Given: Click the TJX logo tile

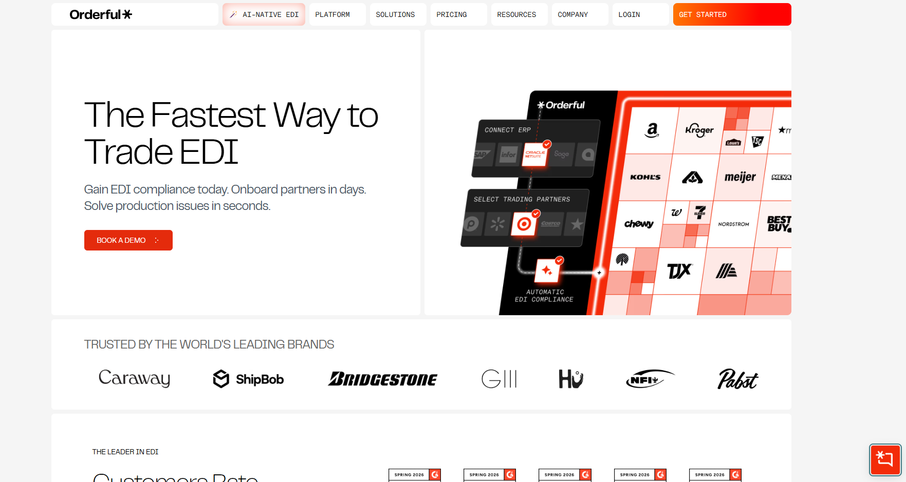Looking at the screenshot, I should pos(679,271).
